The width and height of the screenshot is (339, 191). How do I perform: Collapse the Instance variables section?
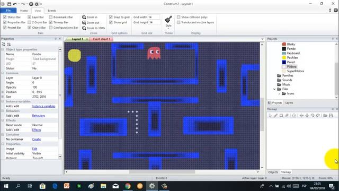(x=3, y=101)
